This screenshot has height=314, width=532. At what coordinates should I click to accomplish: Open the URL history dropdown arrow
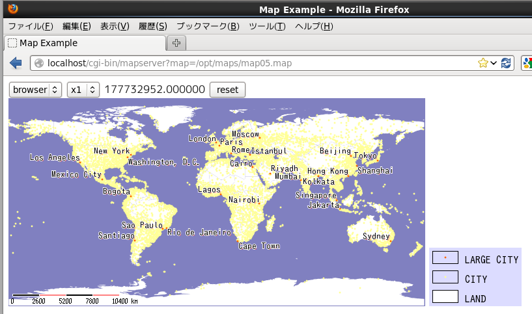click(x=494, y=63)
